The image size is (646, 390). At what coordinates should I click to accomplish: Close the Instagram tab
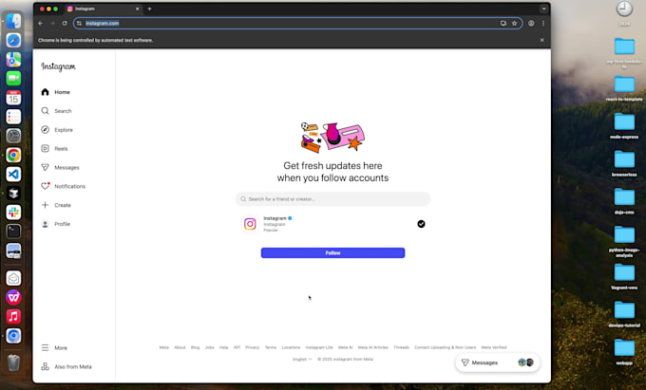pos(137,9)
